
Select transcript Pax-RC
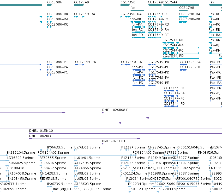pyautogui.click(x=214, y=14)
